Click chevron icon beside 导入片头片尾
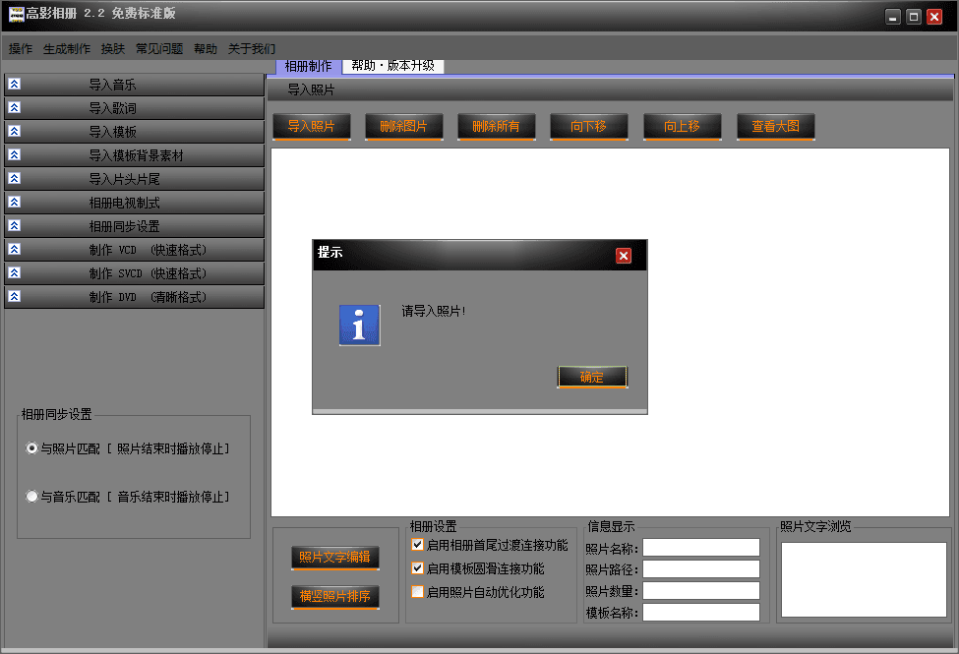959x654 pixels. click(x=14, y=179)
